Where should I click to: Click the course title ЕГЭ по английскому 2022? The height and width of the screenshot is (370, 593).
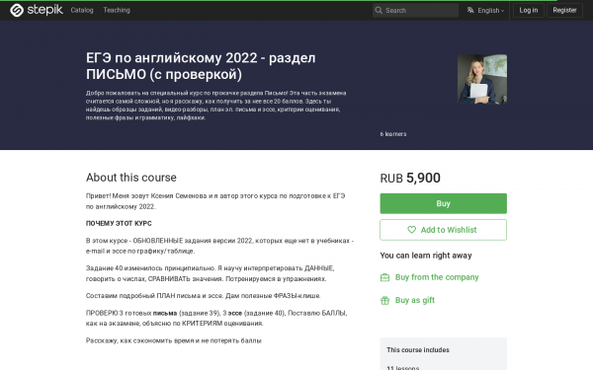click(x=201, y=66)
